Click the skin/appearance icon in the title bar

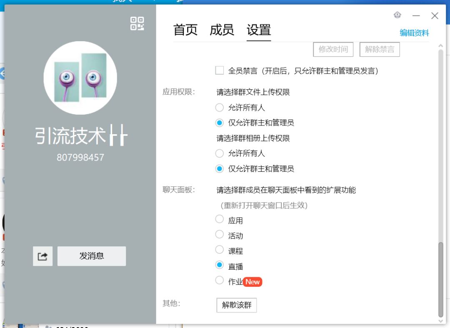(397, 15)
